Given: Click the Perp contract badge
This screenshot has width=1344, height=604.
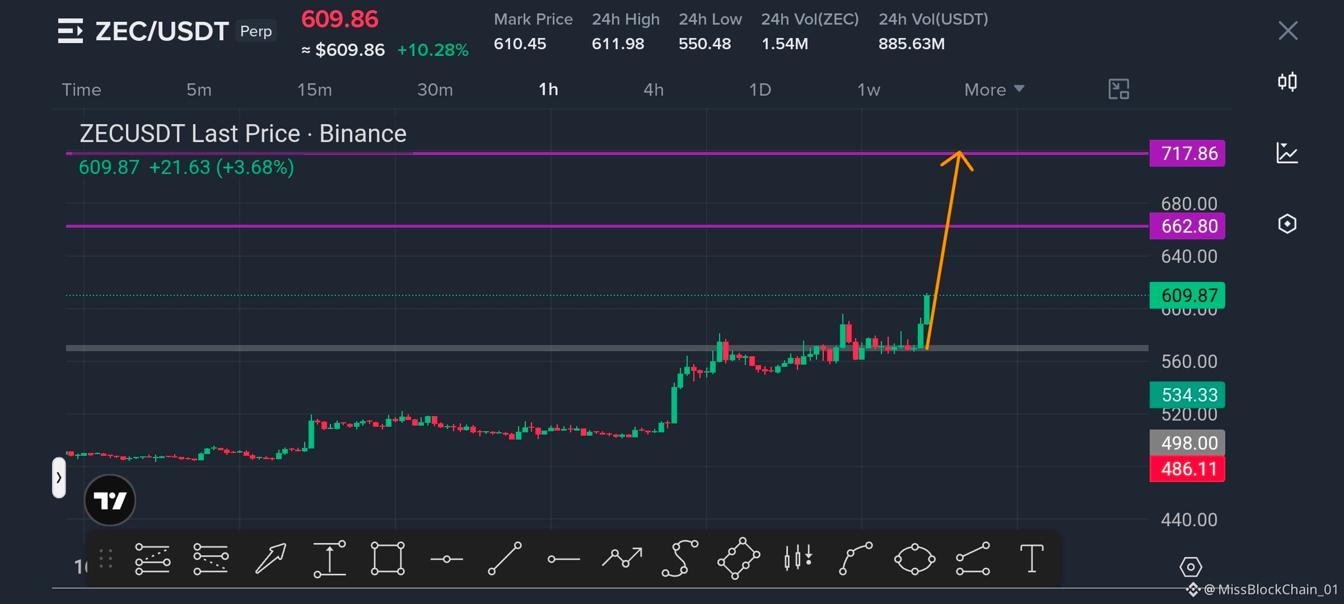Looking at the screenshot, I should click(256, 31).
